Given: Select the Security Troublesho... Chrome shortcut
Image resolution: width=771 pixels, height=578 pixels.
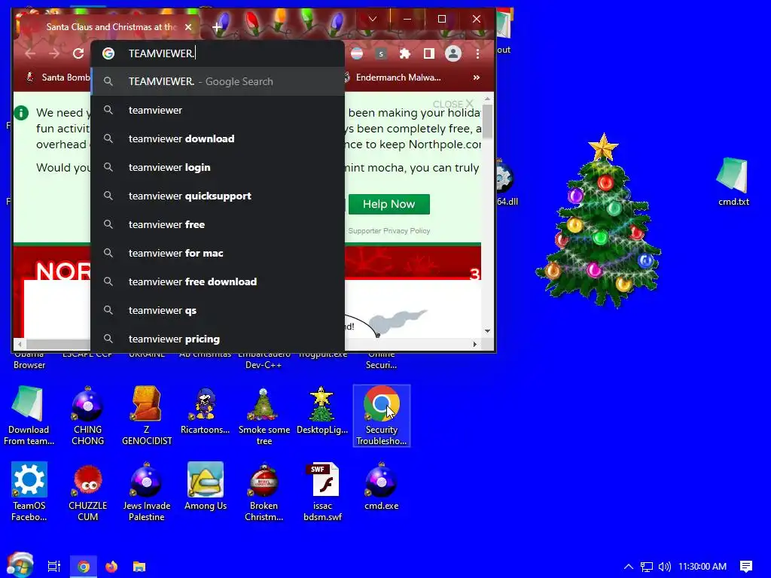Looking at the screenshot, I should pos(382,415).
